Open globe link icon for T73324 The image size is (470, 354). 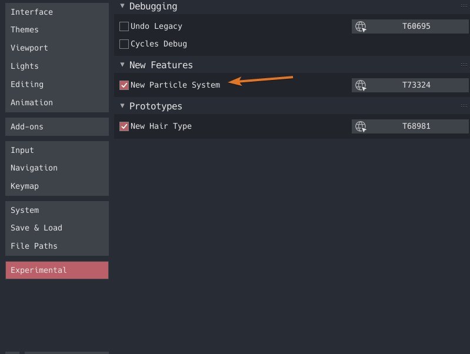(361, 85)
